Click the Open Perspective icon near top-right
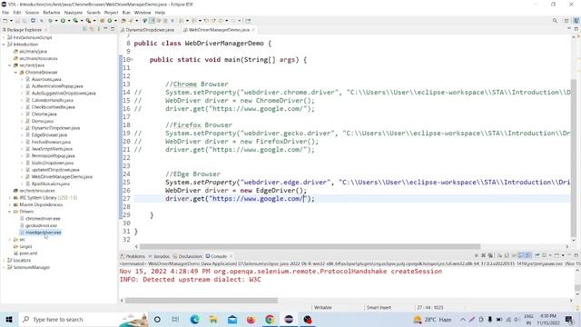 click(566, 21)
